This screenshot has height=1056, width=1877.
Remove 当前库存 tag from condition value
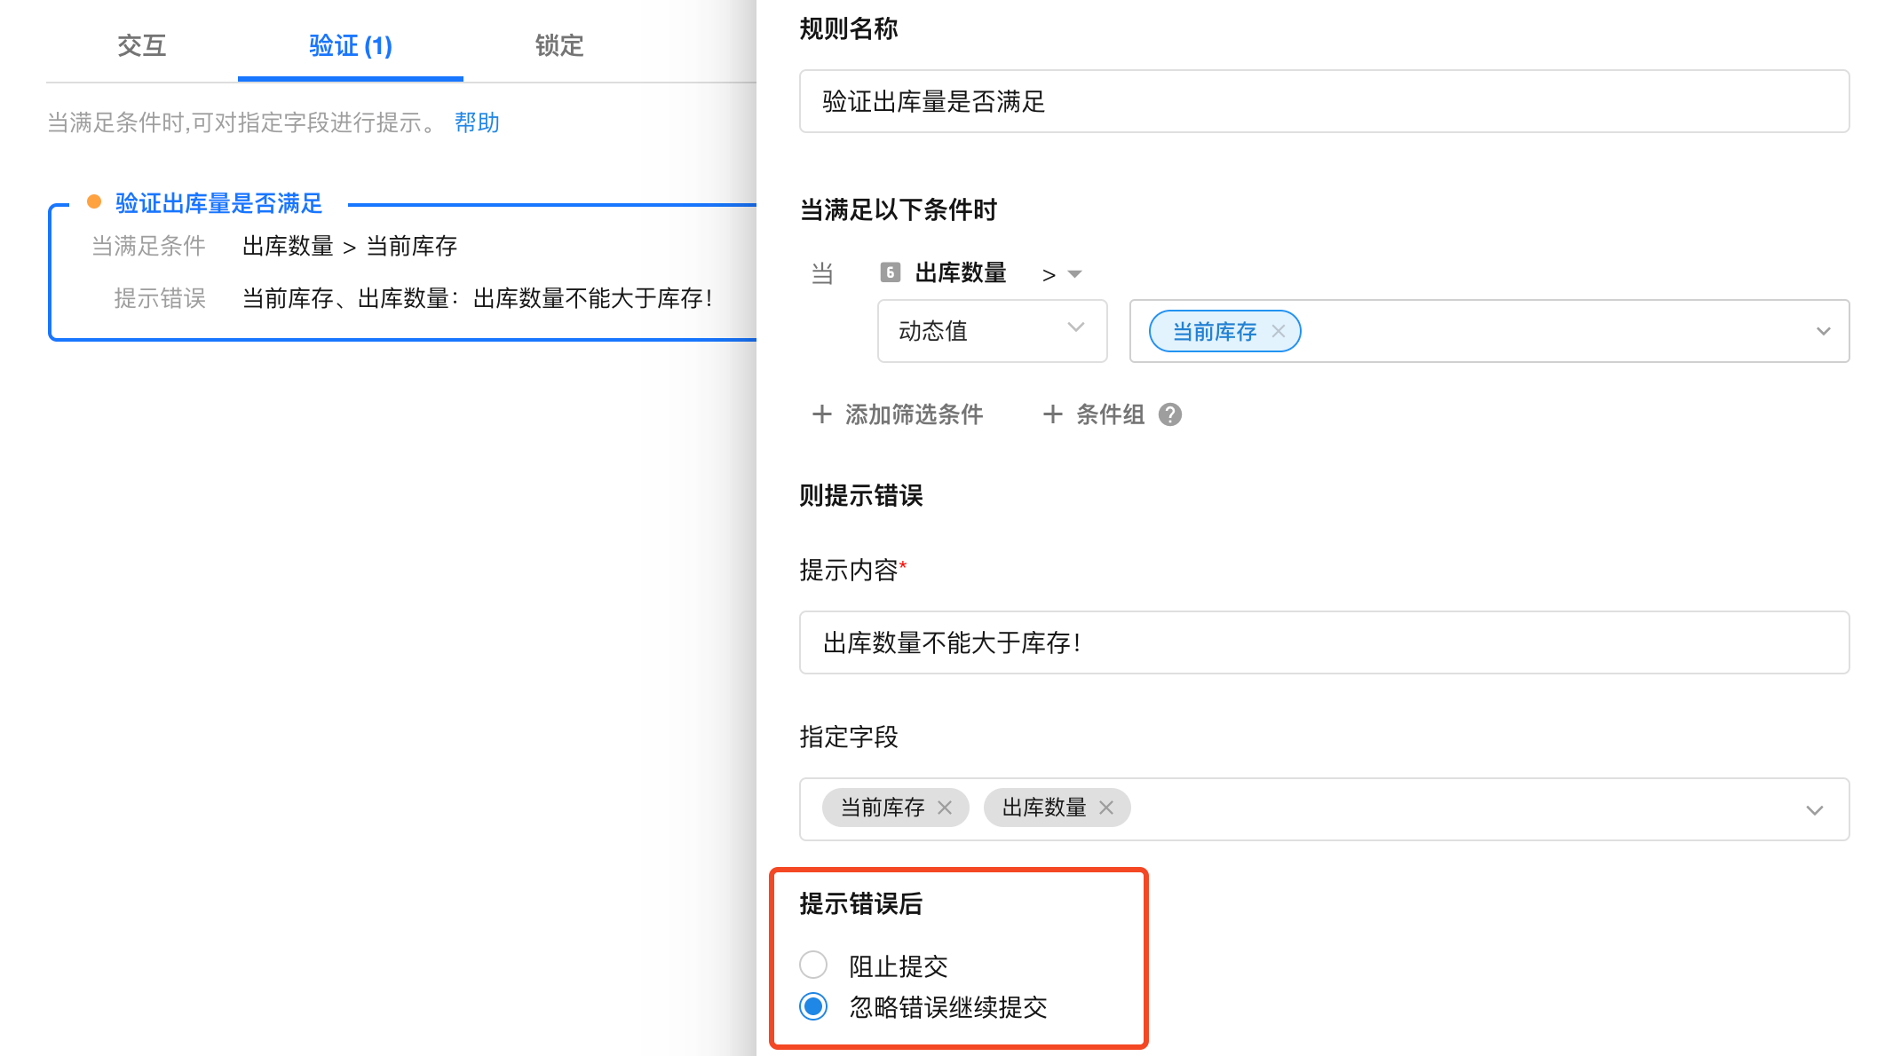tap(1278, 331)
